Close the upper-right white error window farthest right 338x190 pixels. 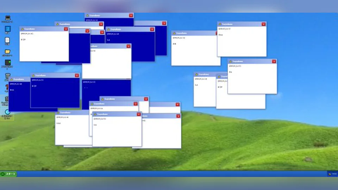[x=263, y=24]
